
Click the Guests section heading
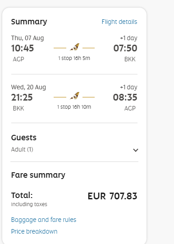tap(23, 138)
